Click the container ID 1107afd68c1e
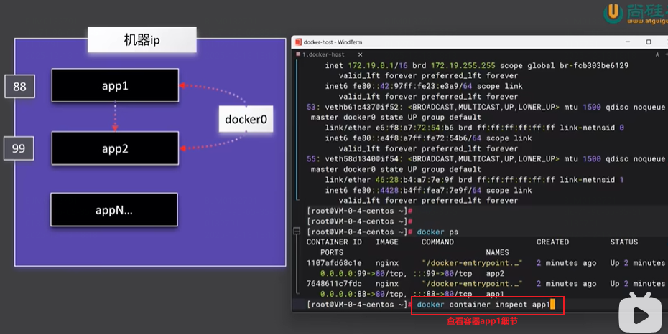The width and height of the screenshot is (668, 334). click(x=334, y=263)
